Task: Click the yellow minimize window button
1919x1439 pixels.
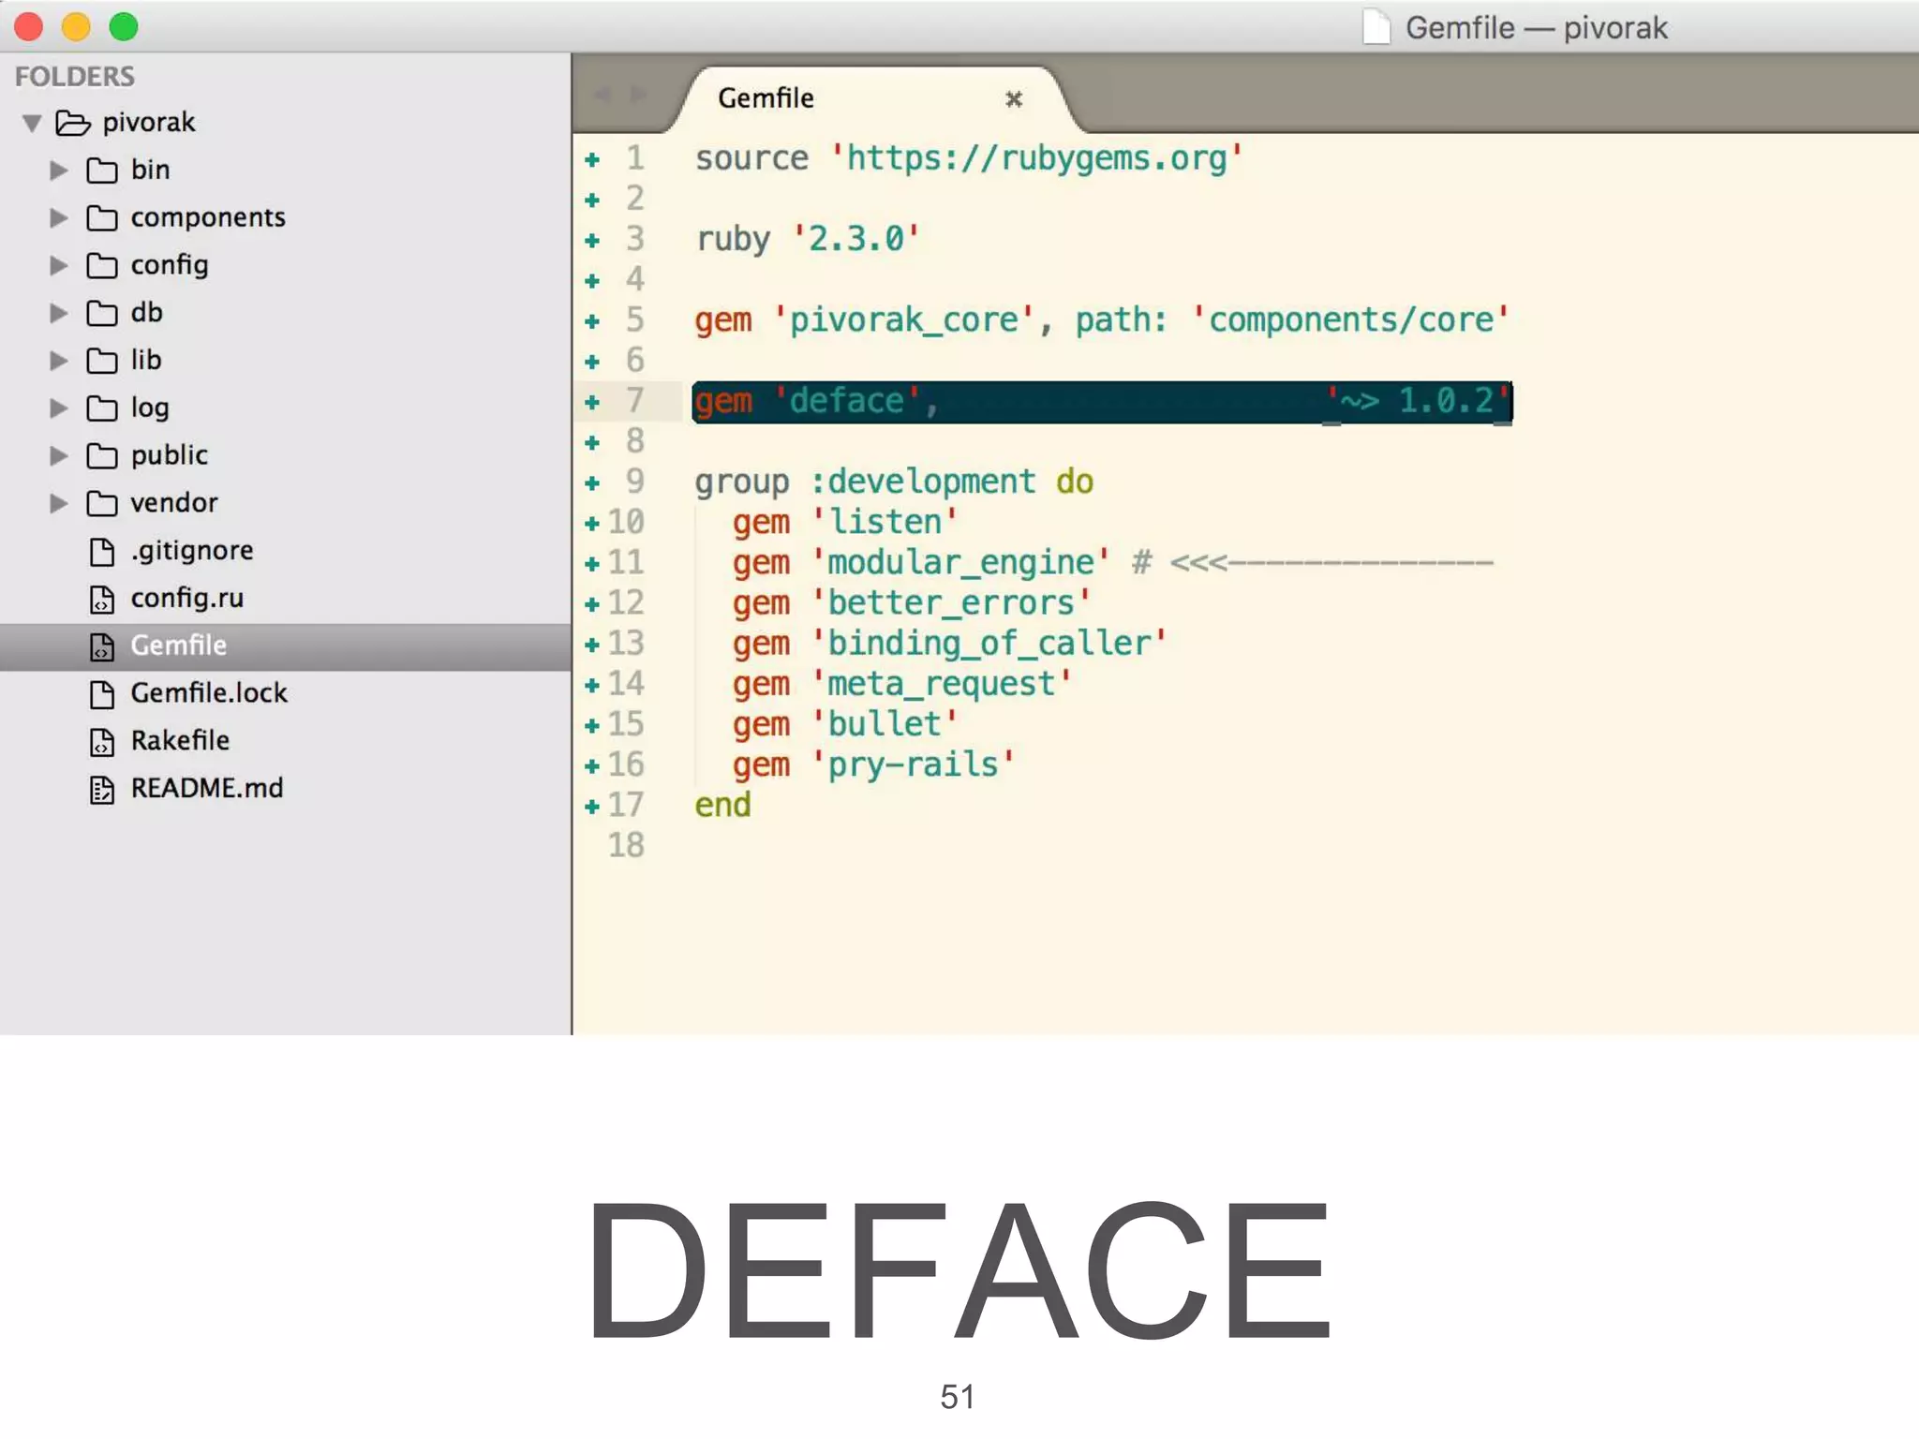Action: pos(76,27)
